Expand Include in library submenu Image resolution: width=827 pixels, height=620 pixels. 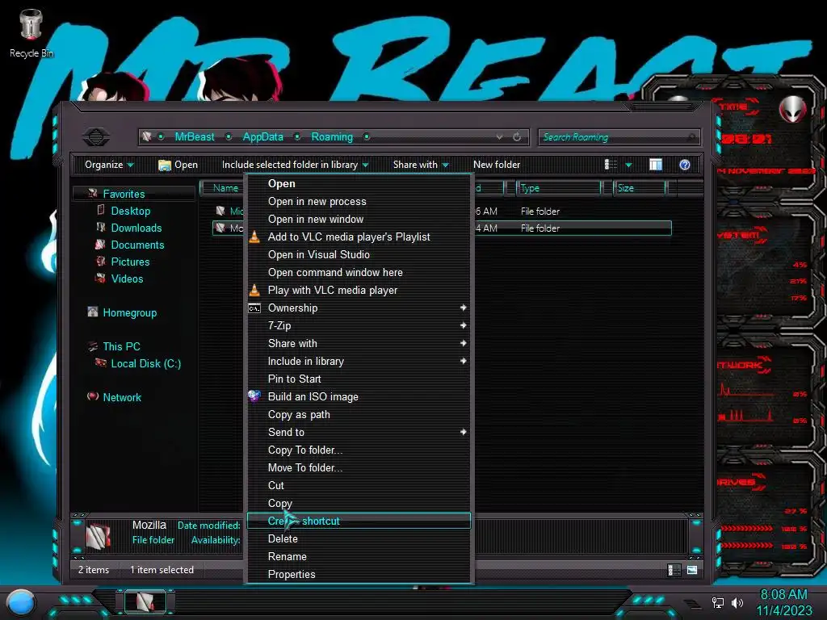click(463, 361)
